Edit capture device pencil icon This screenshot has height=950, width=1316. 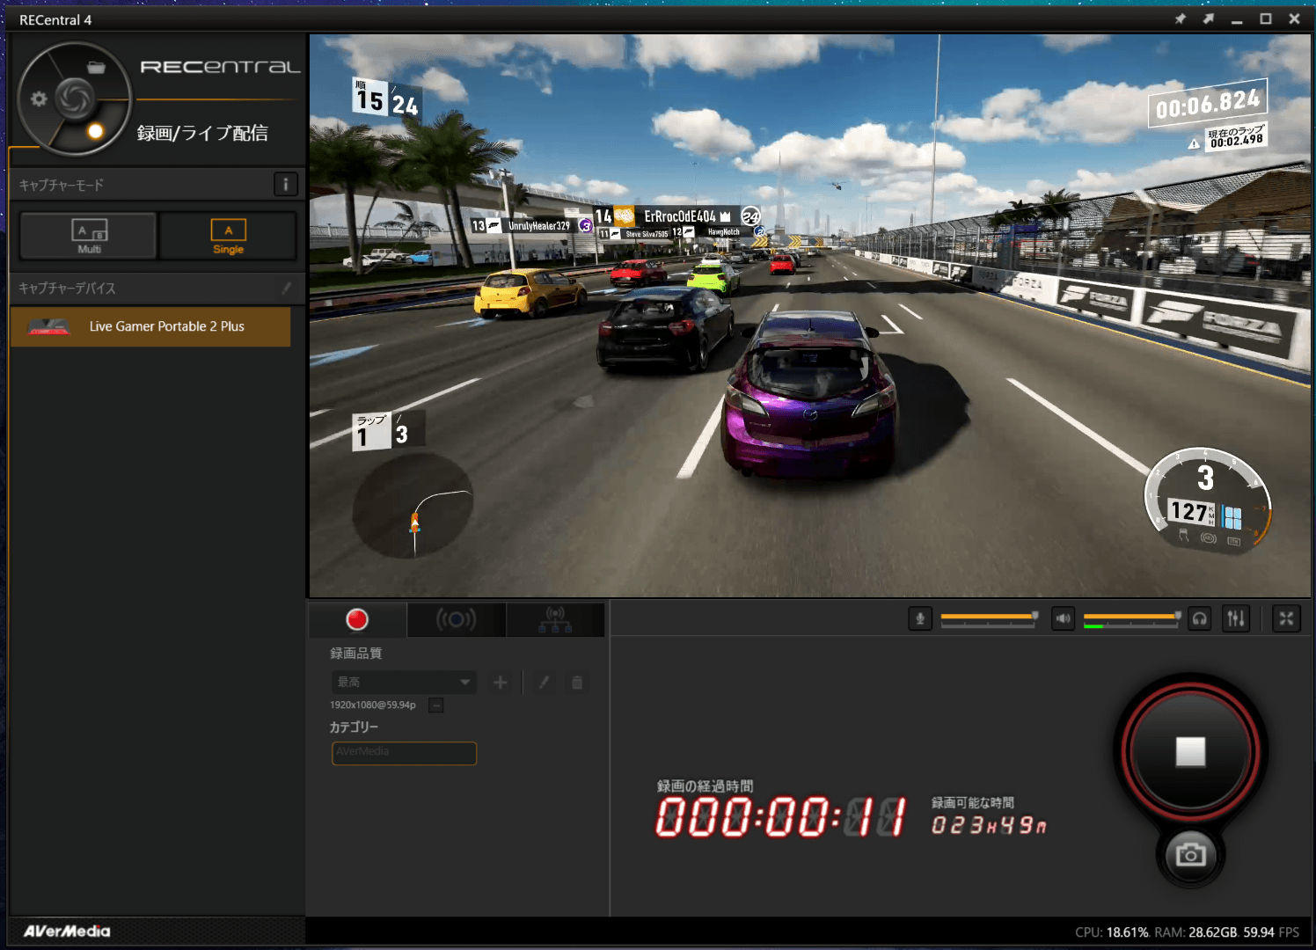286,288
